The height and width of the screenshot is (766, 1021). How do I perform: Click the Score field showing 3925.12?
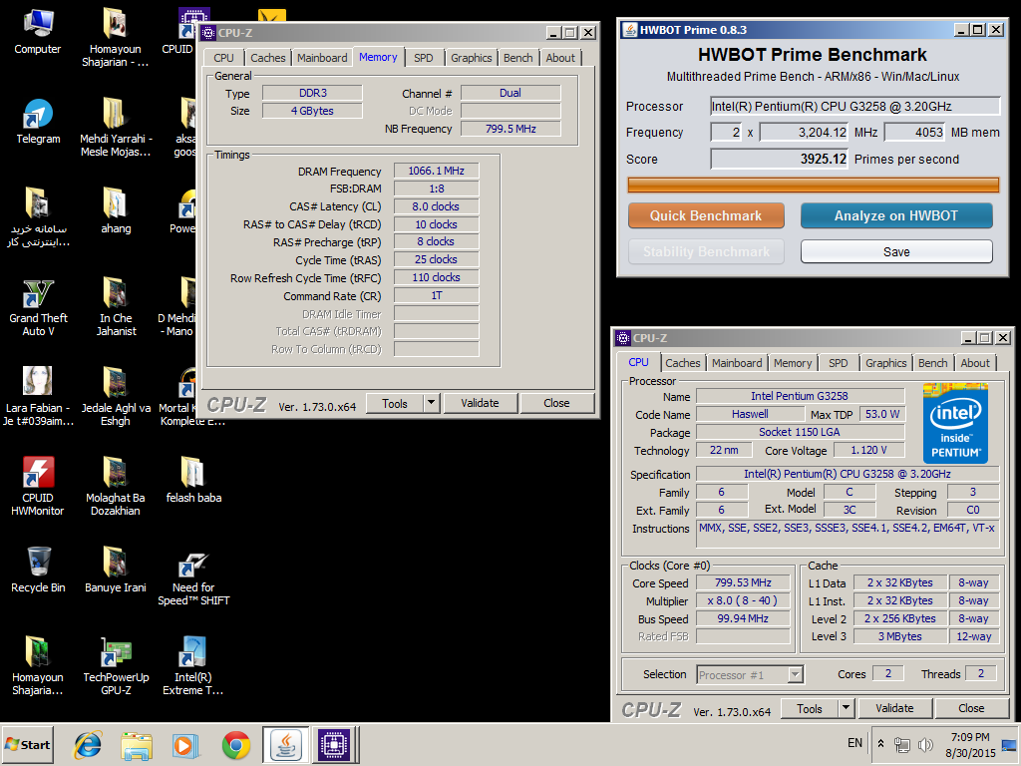click(x=780, y=159)
